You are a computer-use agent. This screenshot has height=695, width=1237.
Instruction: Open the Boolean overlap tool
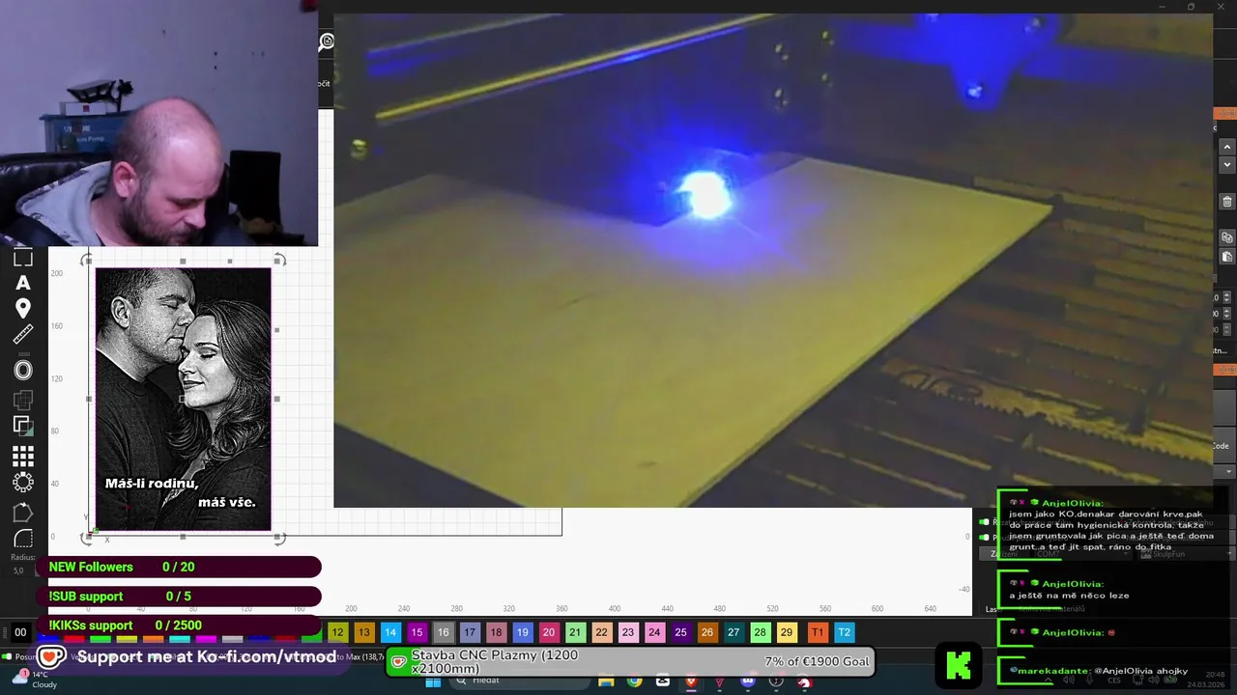click(23, 424)
